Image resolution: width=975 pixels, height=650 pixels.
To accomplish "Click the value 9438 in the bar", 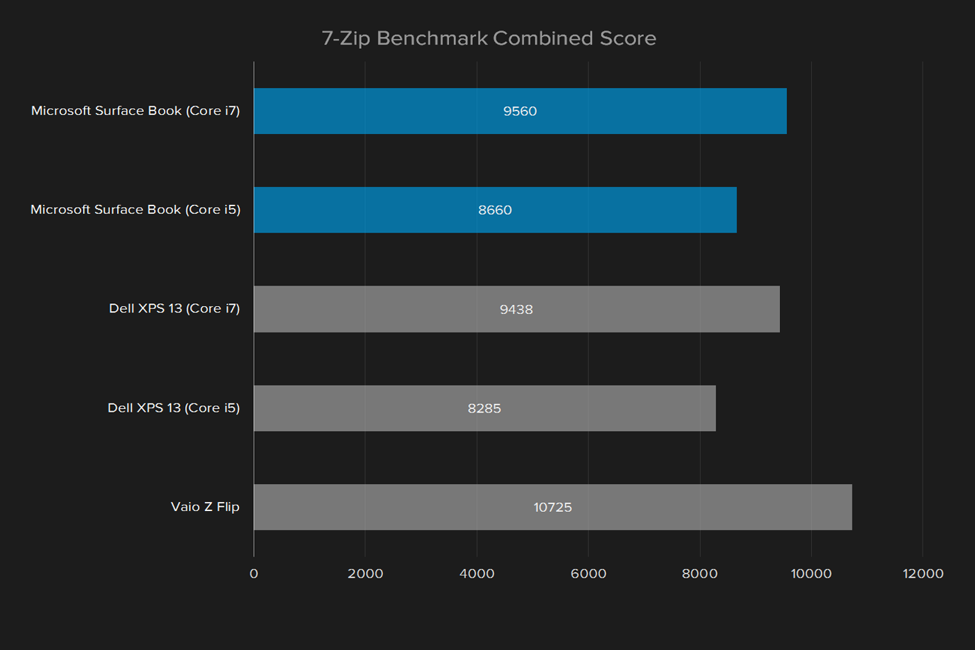I will point(516,310).
